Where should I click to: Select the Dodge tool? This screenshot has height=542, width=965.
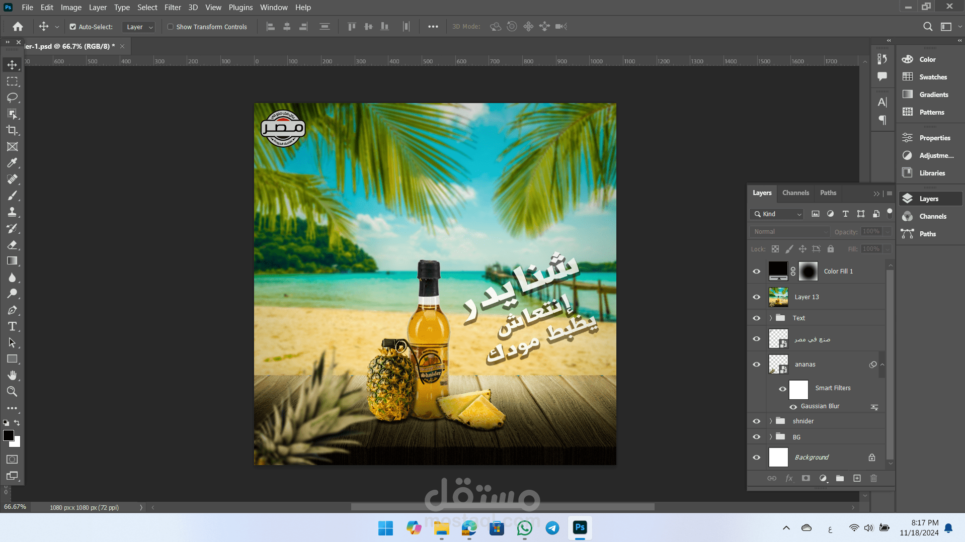coord(12,294)
